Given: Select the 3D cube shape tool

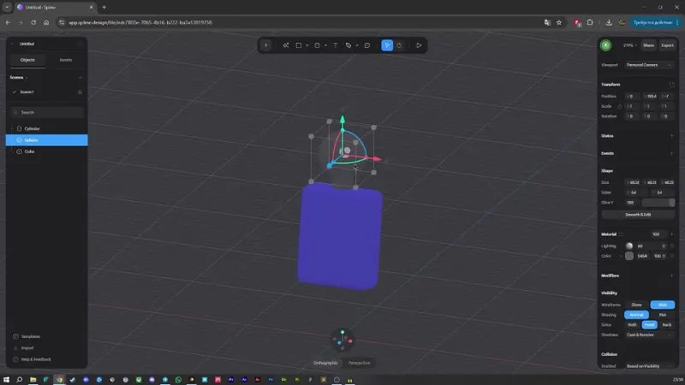Looking at the screenshot, I should click(317, 45).
